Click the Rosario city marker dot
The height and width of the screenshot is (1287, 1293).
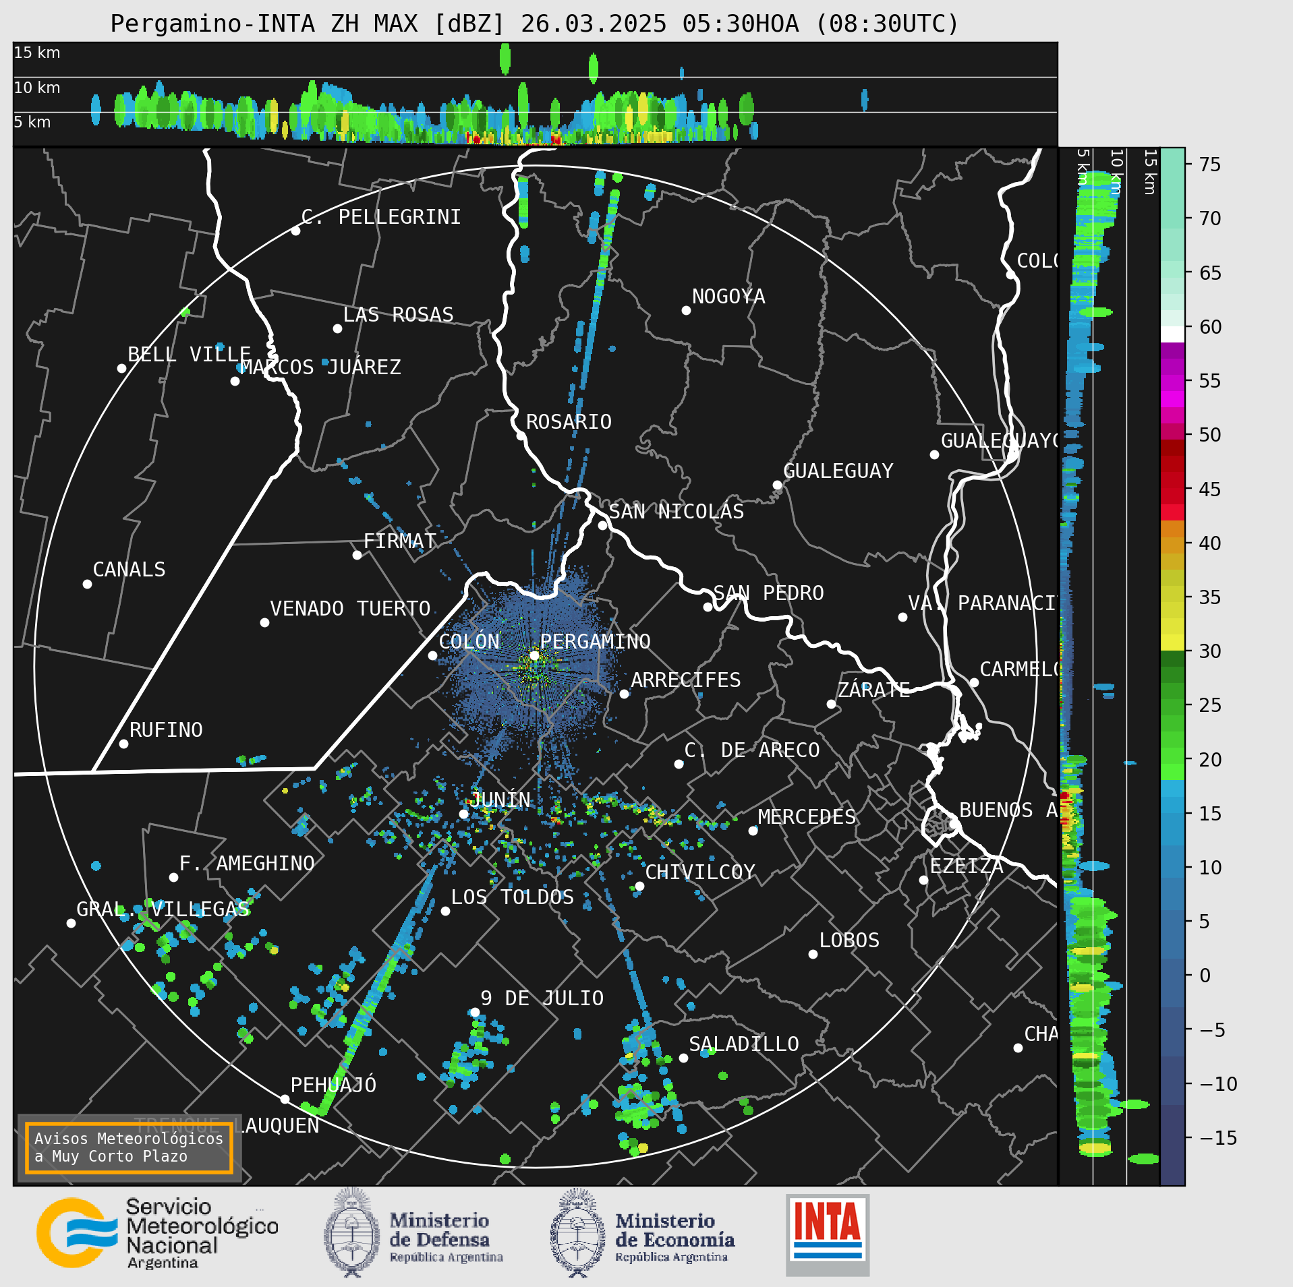click(521, 436)
